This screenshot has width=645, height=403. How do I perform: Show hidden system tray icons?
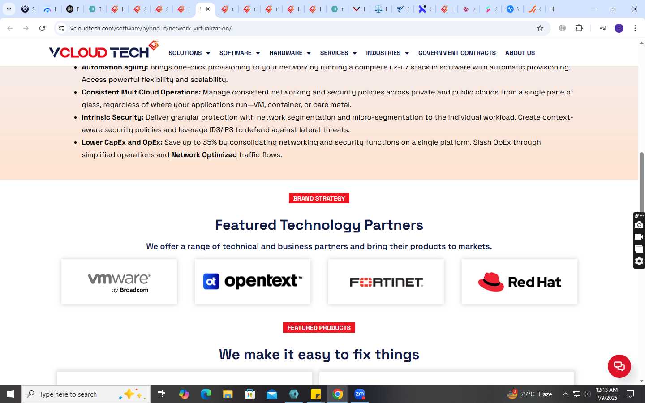pyautogui.click(x=565, y=394)
